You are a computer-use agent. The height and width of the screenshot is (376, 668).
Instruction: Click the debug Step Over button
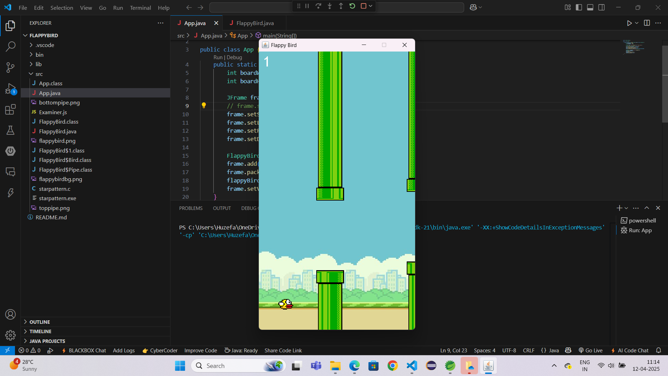click(318, 6)
